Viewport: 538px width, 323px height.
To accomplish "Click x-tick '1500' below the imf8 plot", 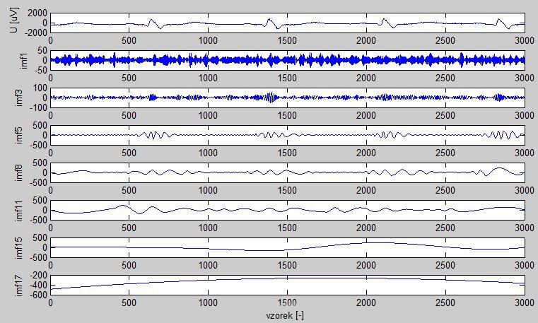I will [x=287, y=190].
